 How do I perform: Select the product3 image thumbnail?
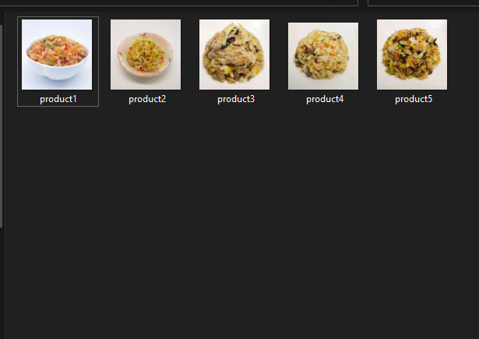[x=234, y=55]
